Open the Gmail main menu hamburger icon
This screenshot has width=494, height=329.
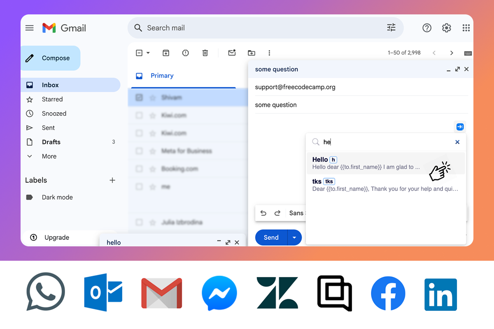tap(29, 28)
